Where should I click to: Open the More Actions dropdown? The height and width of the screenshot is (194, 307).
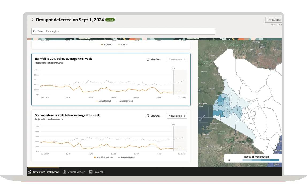pyautogui.click(x=274, y=20)
